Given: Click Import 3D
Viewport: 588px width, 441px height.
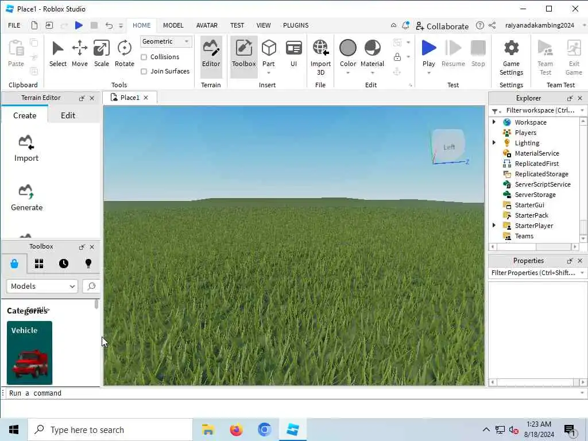Looking at the screenshot, I should pyautogui.click(x=320, y=57).
